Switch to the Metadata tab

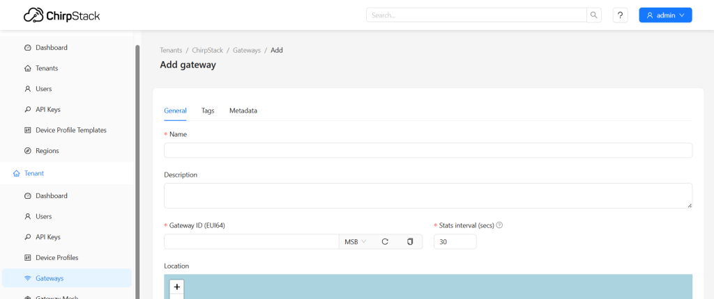pyautogui.click(x=243, y=111)
